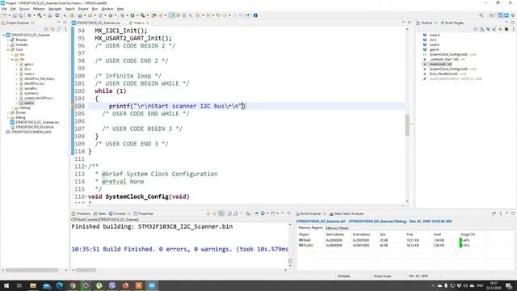
Task: Click the Save toolbar icon
Action: pos(15,15)
